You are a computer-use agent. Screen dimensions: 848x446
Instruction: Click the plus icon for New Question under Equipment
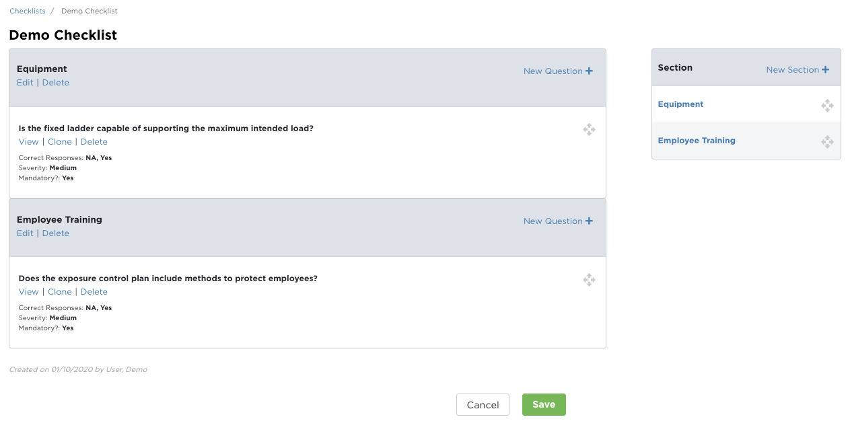[x=589, y=71]
